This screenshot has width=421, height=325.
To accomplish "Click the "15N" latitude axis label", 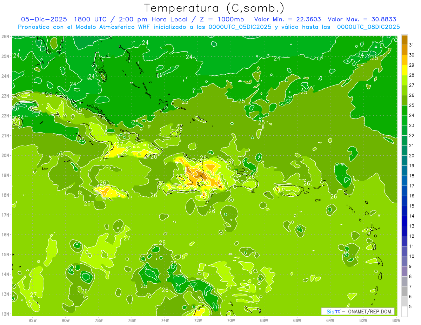I will 5,255.
